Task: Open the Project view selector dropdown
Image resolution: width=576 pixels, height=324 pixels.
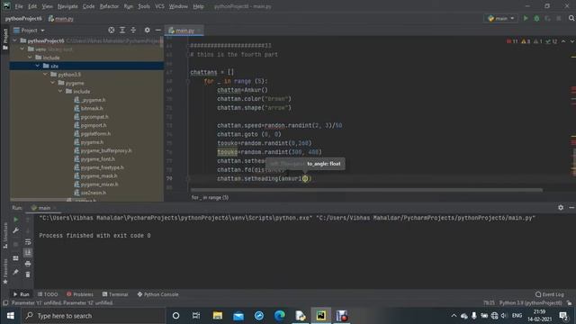Action: (x=29, y=30)
